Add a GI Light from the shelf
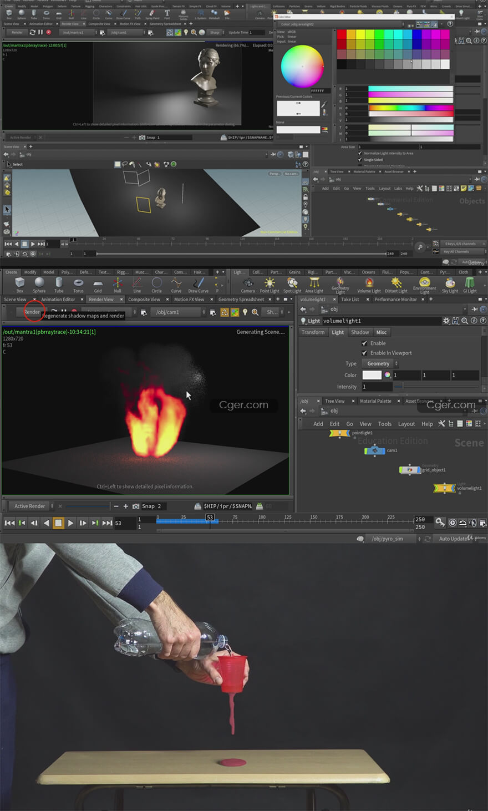This screenshot has height=811, width=488. [470, 285]
